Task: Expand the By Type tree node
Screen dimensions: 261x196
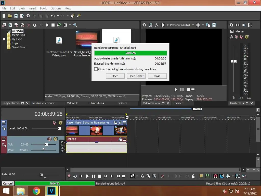Action: coord(4,39)
